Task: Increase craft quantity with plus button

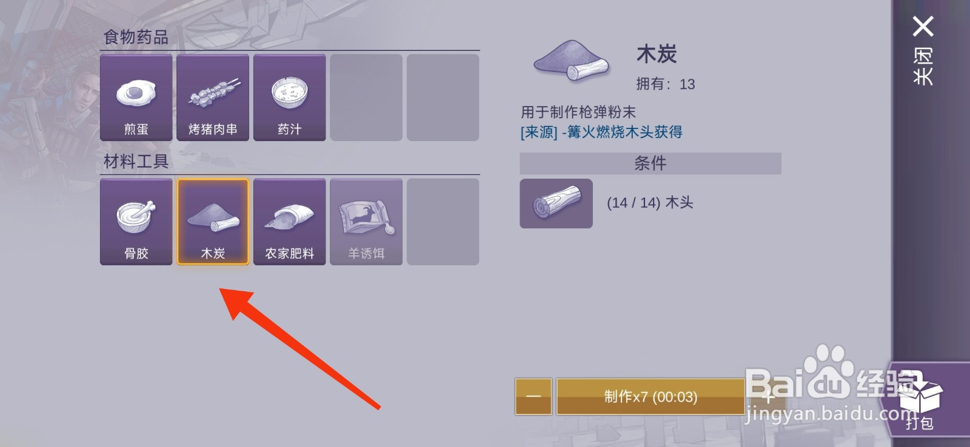Action: (768, 397)
